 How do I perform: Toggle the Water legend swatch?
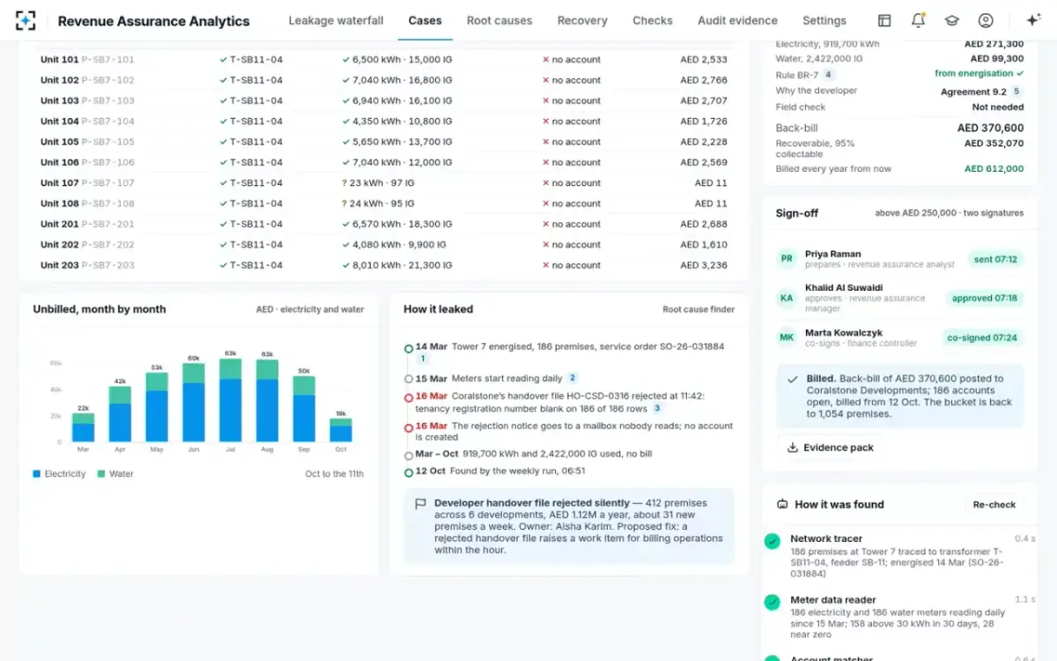coord(101,474)
